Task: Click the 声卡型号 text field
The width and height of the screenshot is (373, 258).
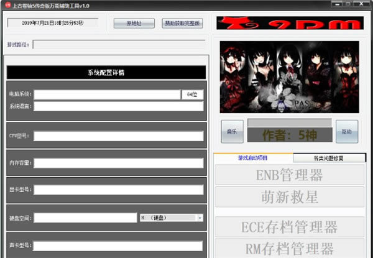Action: [x=118, y=246]
